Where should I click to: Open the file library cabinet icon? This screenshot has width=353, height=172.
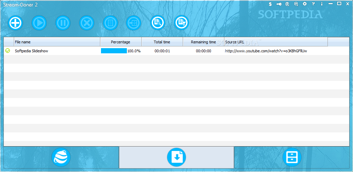click(292, 157)
